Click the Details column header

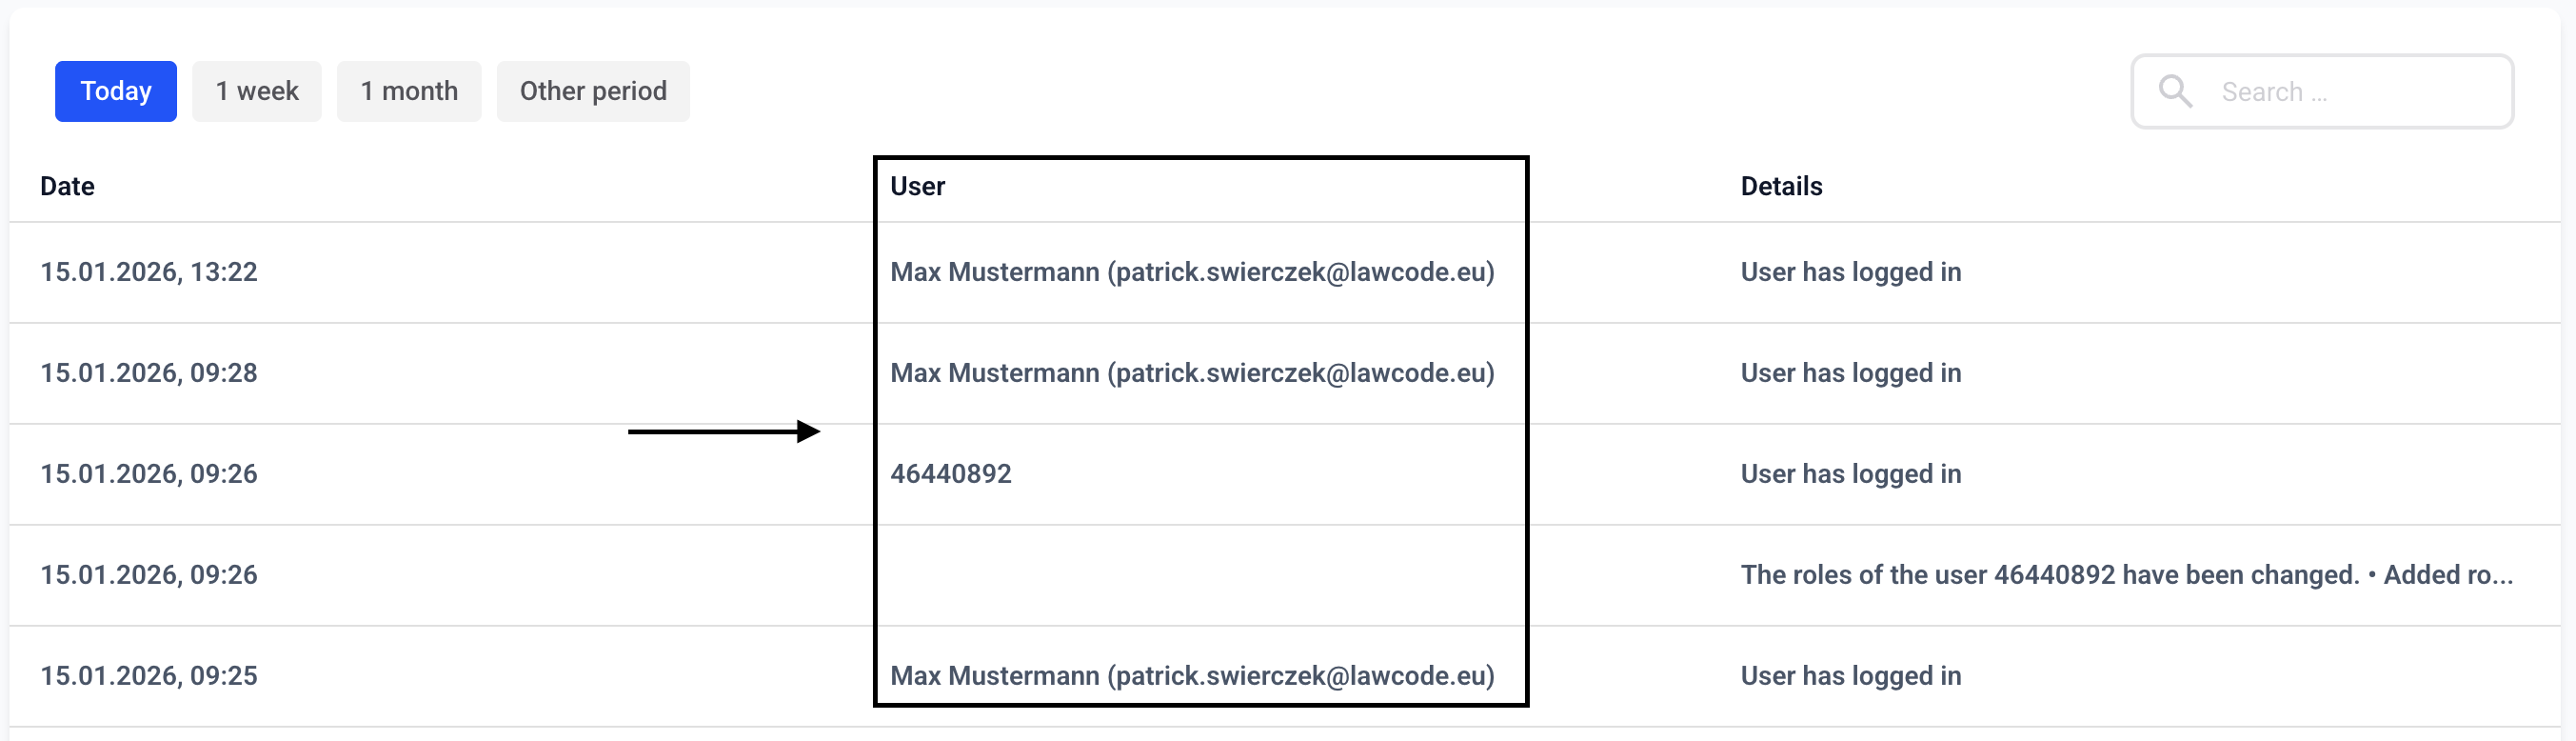coord(1781,186)
